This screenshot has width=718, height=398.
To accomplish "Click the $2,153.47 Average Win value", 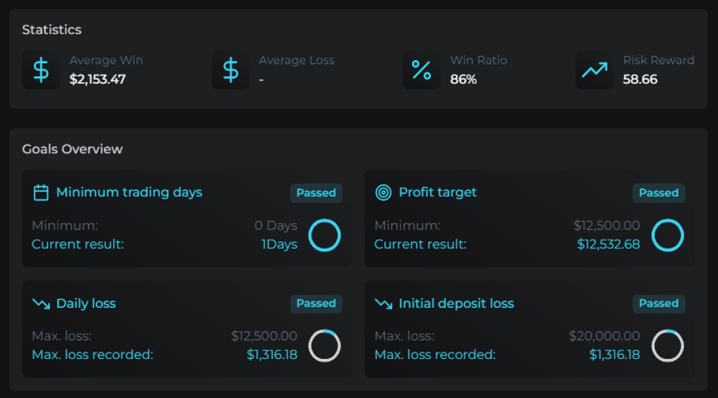I will pyautogui.click(x=98, y=79).
